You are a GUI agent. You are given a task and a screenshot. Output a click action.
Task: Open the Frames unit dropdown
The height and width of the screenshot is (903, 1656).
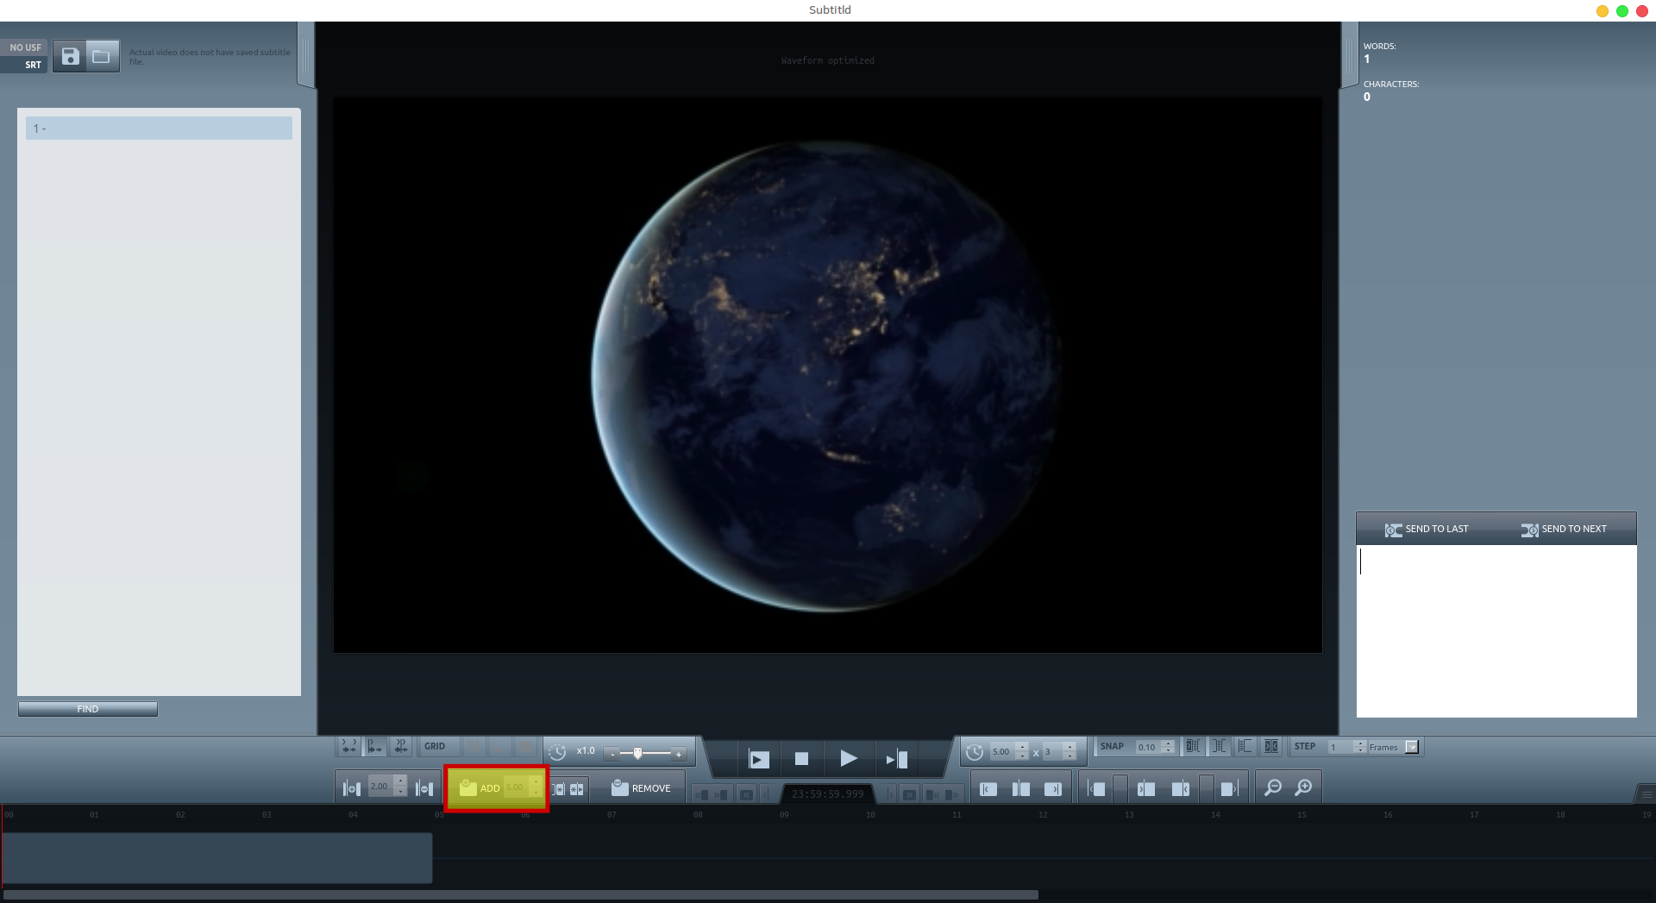(1411, 747)
